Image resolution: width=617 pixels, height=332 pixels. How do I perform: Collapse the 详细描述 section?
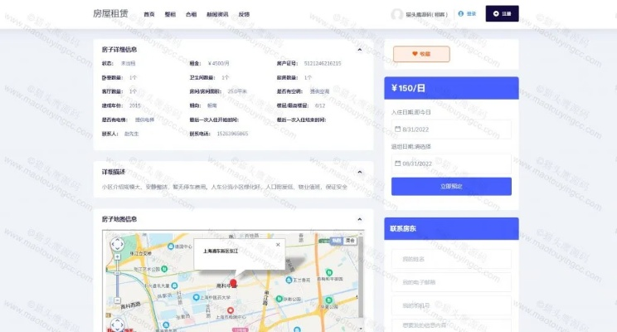[360, 172]
